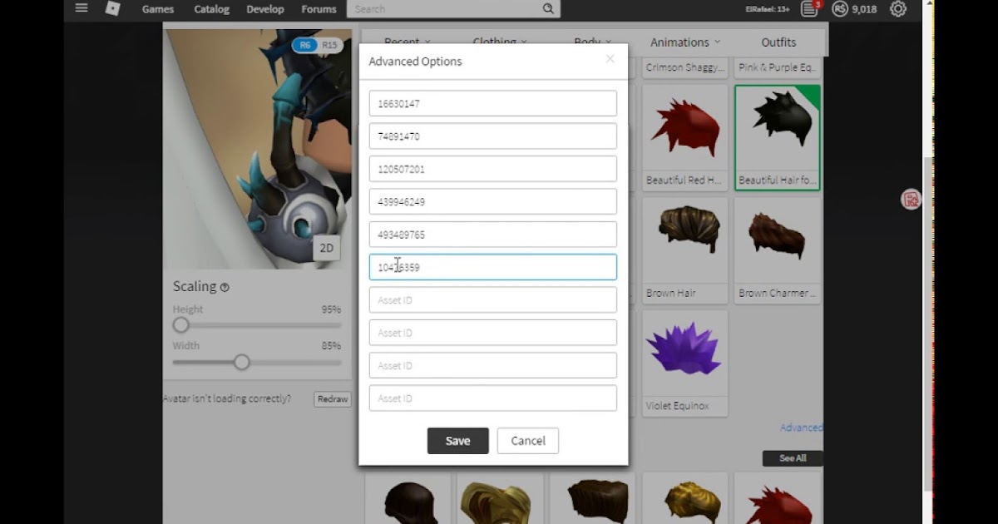
Task: Click the active sixth asset ID field
Action: tap(493, 267)
